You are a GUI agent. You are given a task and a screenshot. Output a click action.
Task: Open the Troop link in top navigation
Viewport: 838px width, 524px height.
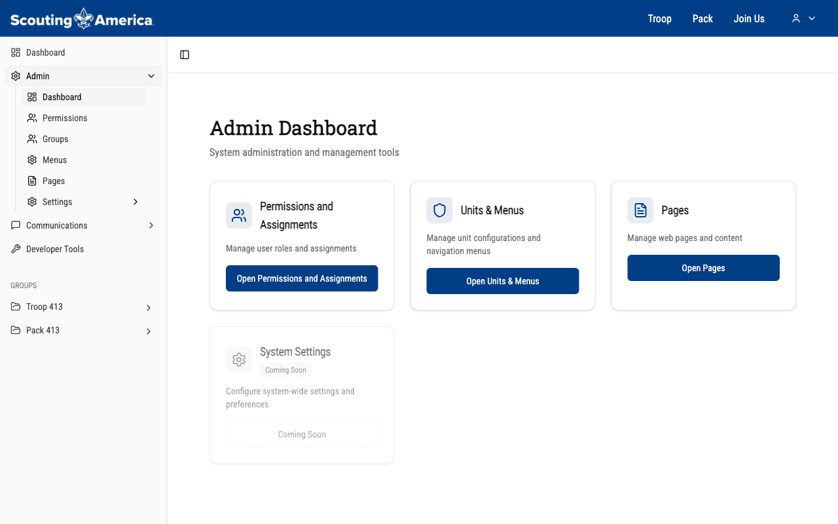(x=659, y=18)
